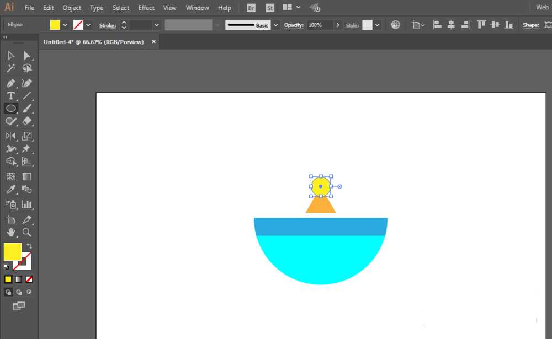Image resolution: width=552 pixels, height=339 pixels.
Task: Swap fill and stroke colors arrow
Action: tap(29, 246)
